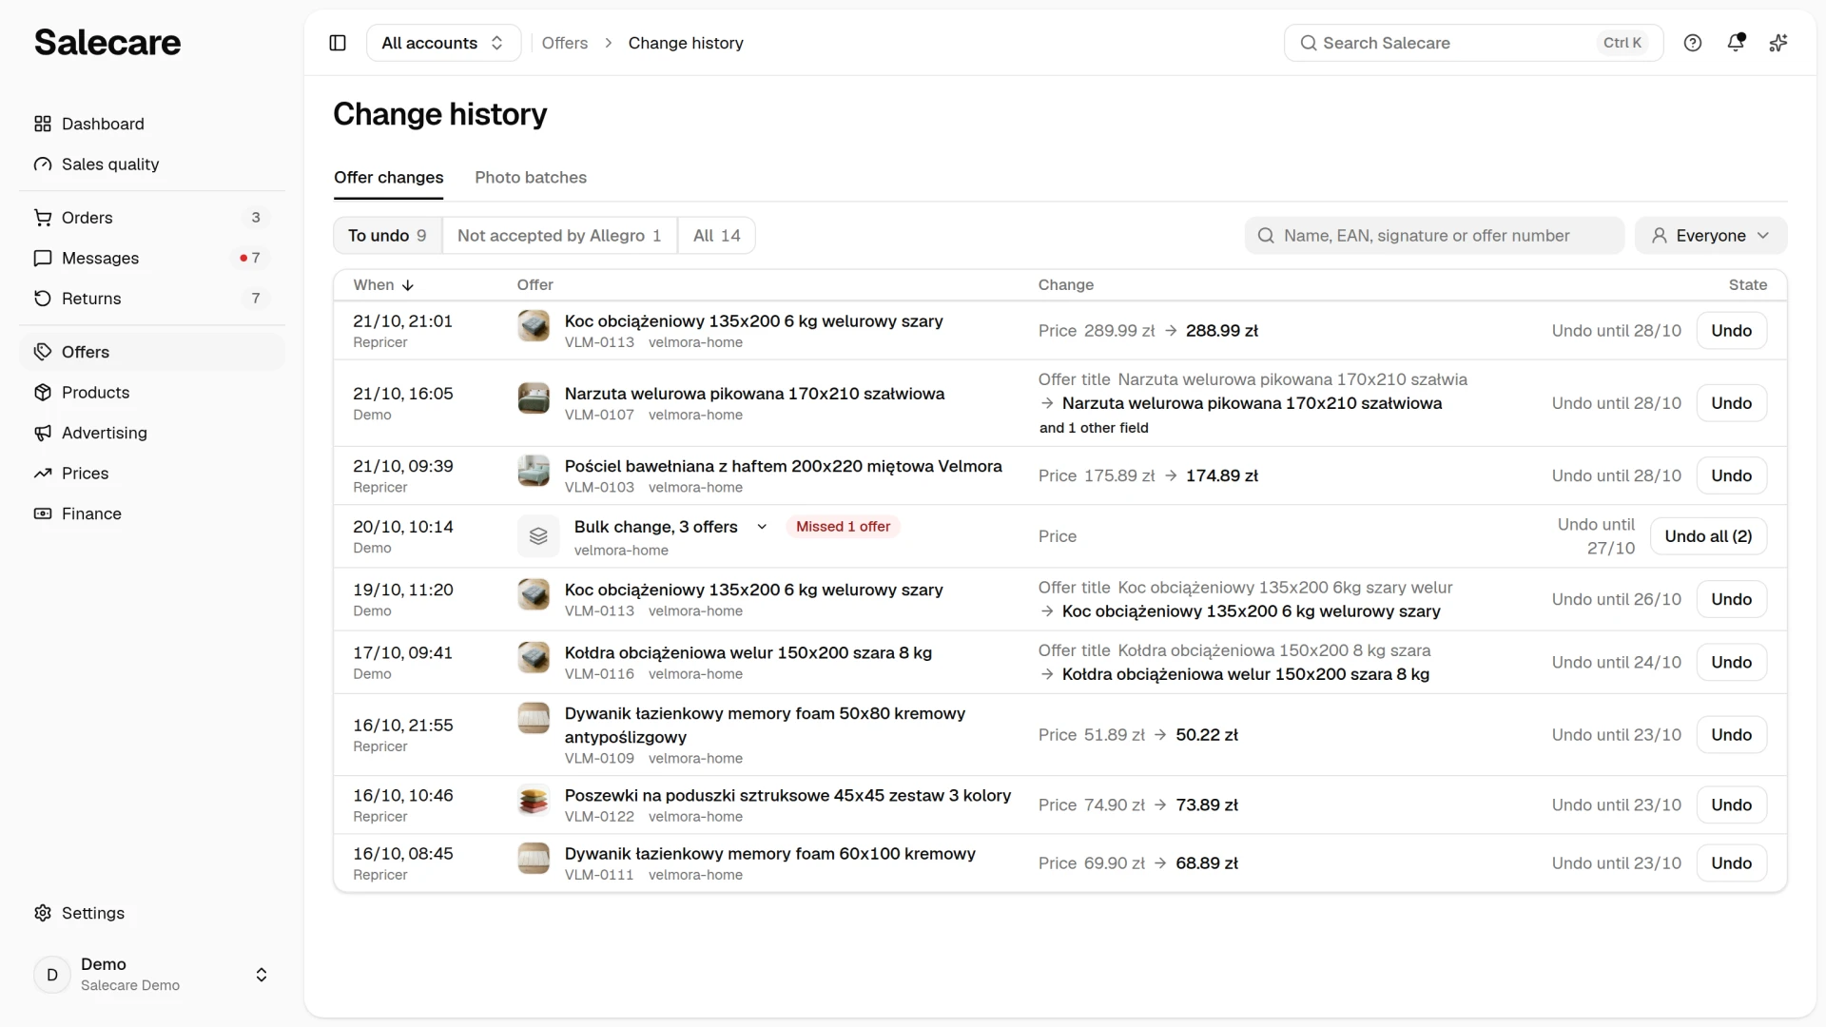The height and width of the screenshot is (1027, 1826).
Task: Undo the Poszewki na poduszki price change
Action: coord(1732,805)
